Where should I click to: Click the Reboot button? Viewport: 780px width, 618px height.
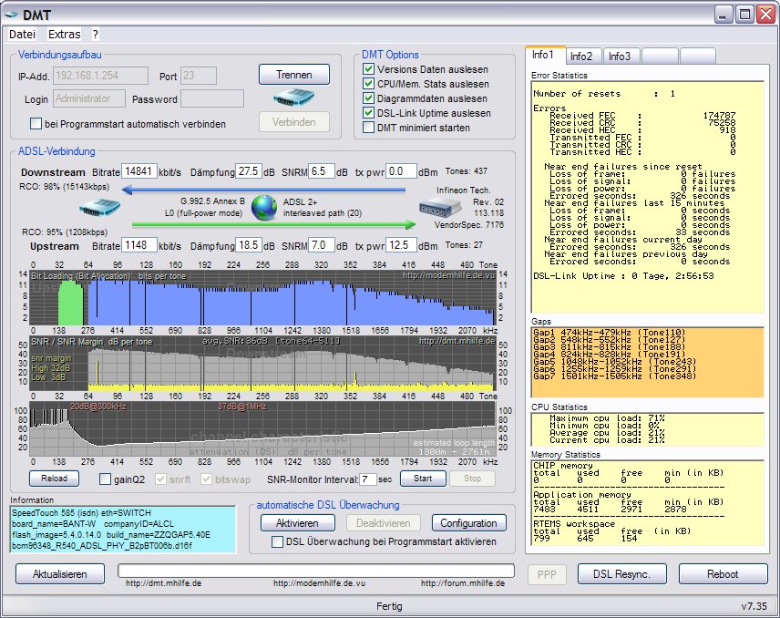(x=723, y=573)
